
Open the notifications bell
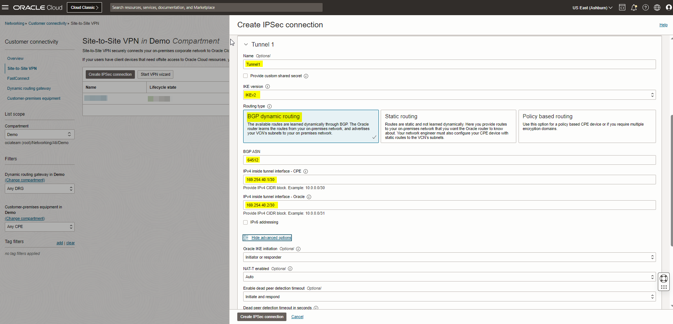[x=634, y=7]
